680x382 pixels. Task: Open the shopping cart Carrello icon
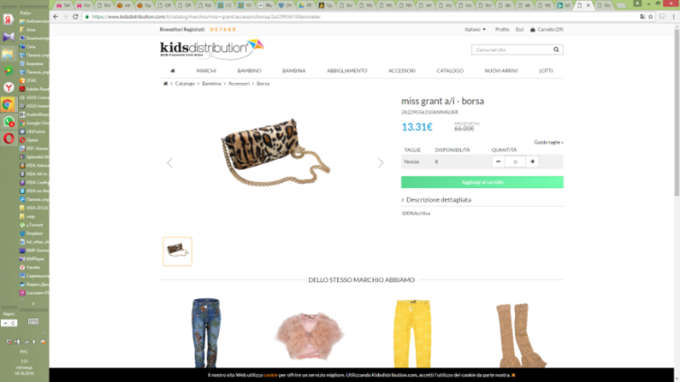coord(533,29)
